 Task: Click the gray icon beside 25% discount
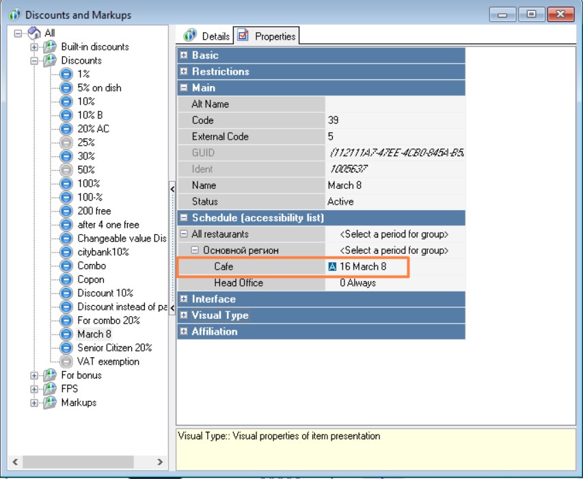(66, 142)
